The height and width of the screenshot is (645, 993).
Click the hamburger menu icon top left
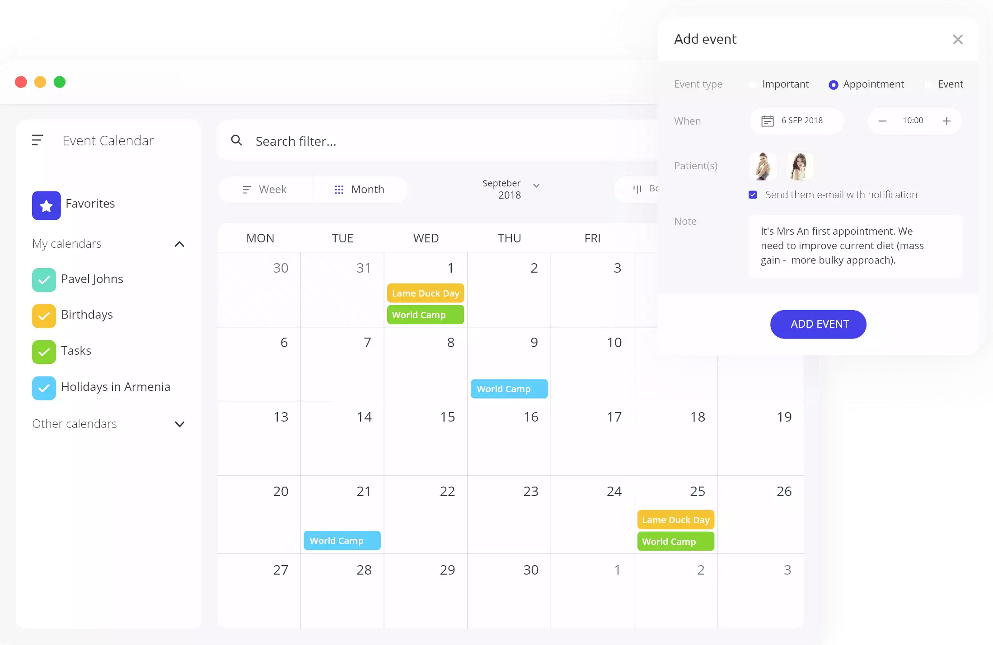pyautogui.click(x=37, y=139)
